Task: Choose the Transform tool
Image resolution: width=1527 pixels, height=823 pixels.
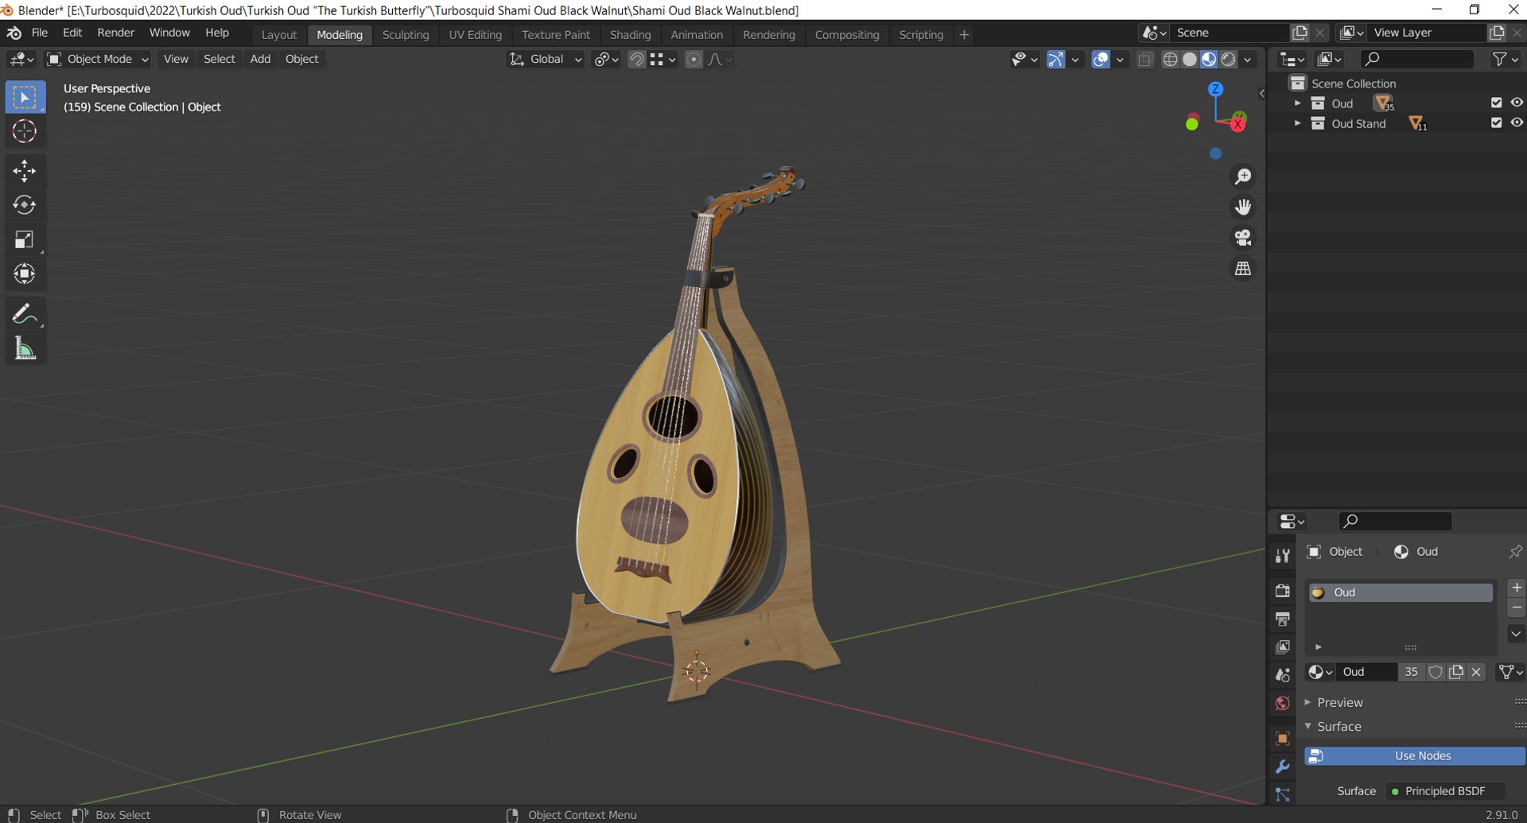Action: (x=25, y=274)
